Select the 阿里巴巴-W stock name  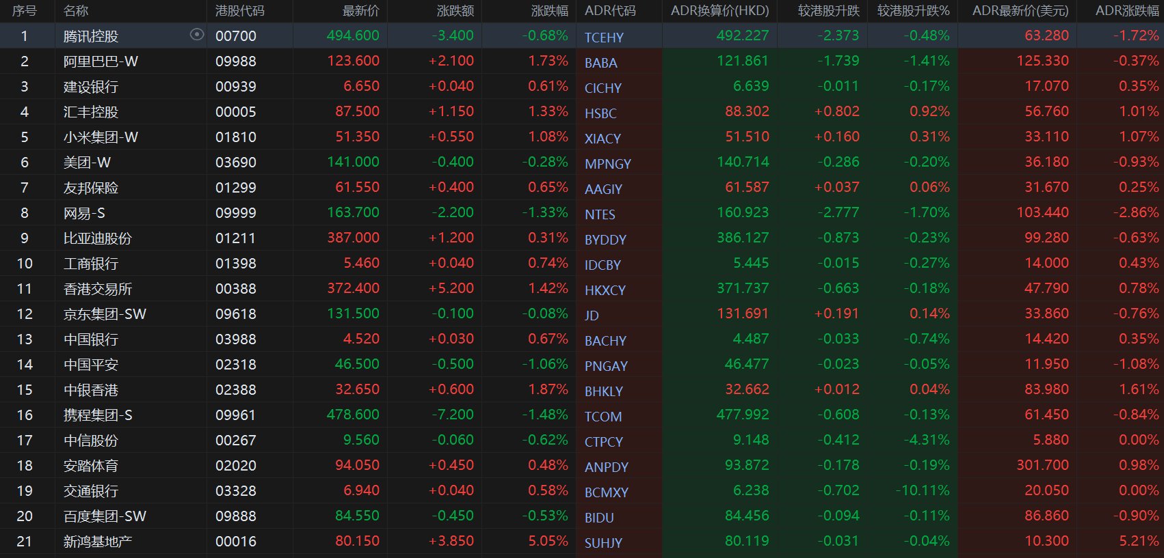[101, 61]
